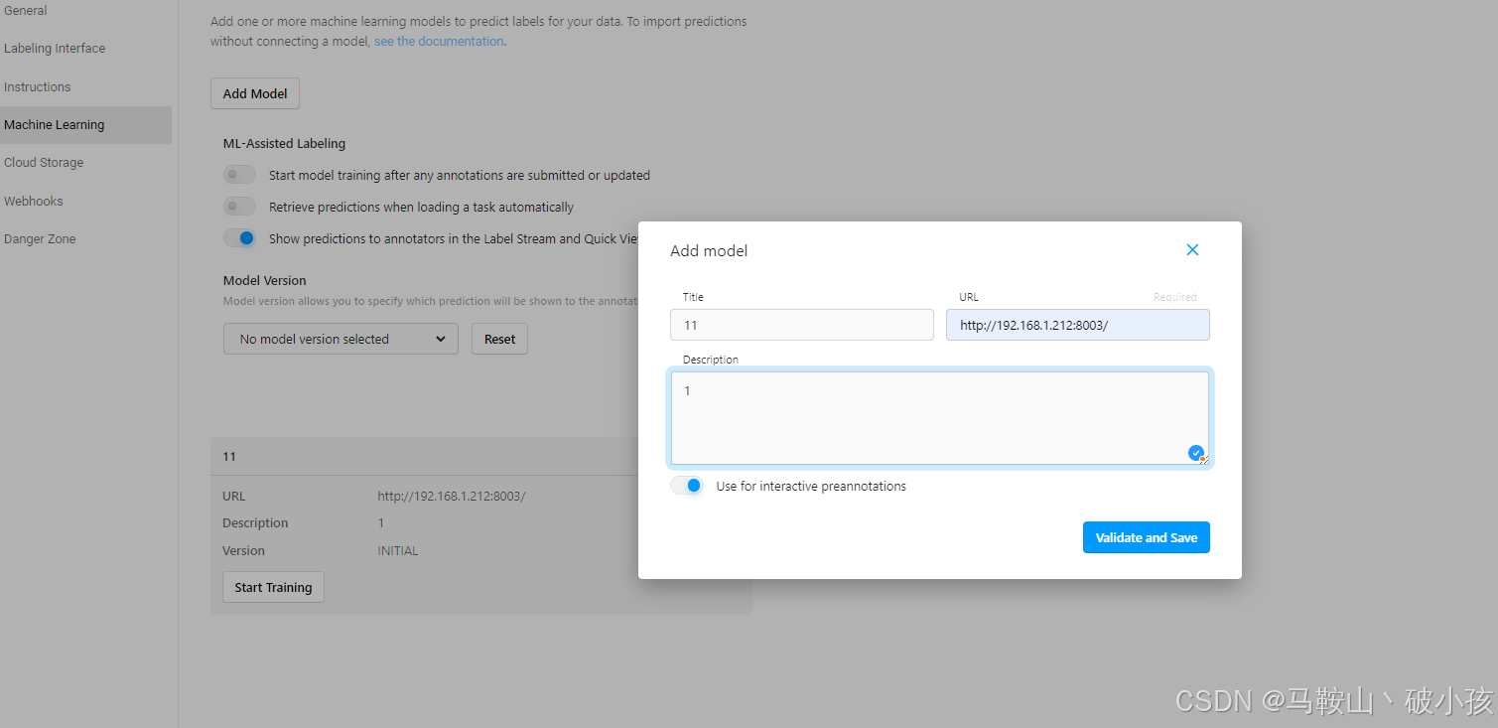Open the see the documentation link
Viewport: 1498px width, 728px height.
pos(439,41)
